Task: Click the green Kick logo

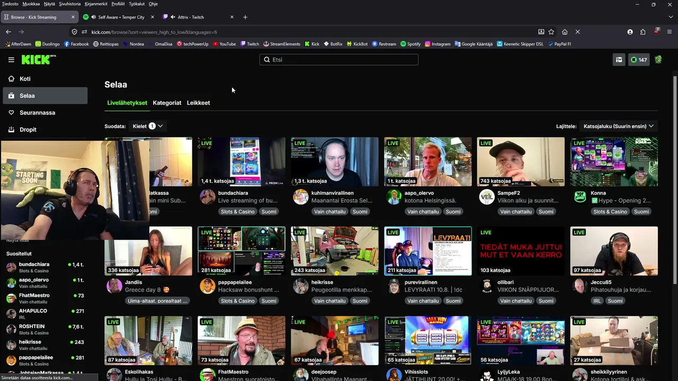Action: pos(39,60)
